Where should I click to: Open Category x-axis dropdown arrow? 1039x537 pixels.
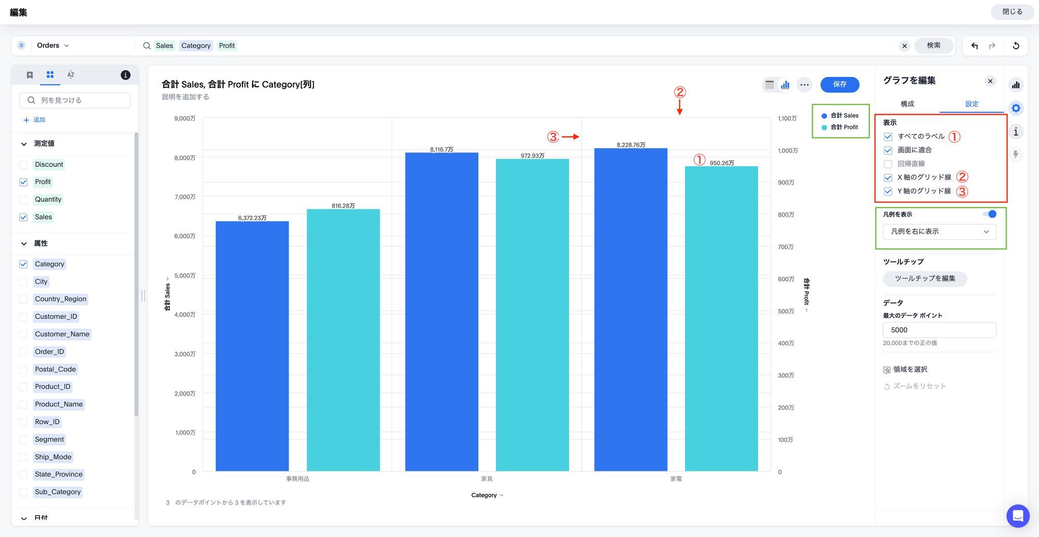click(x=501, y=495)
